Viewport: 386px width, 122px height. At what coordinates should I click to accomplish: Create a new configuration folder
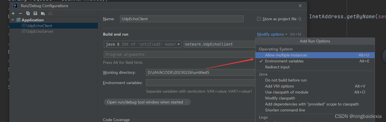[43, 13]
